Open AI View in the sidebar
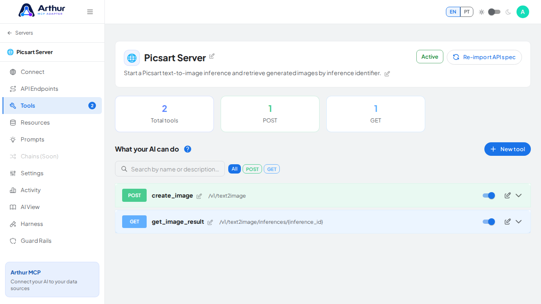The image size is (541, 304). pyautogui.click(x=52, y=207)
